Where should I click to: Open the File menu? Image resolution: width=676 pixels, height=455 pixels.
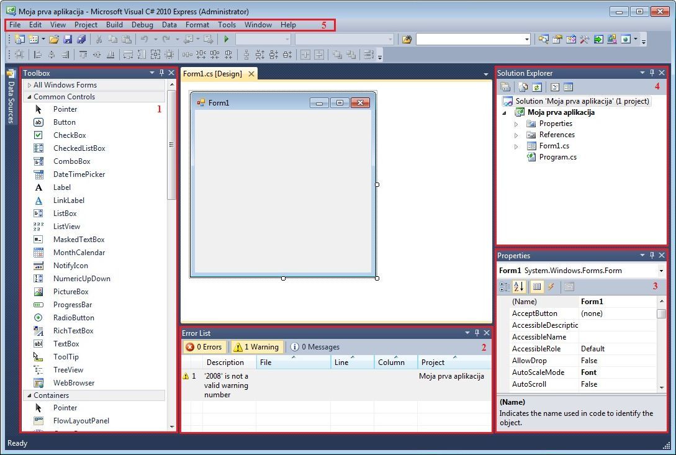[15, 25]
